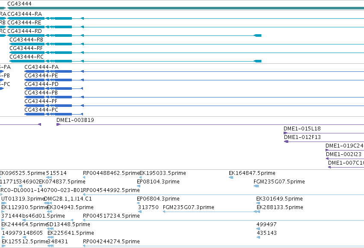Screen dimensions: 364x248
Task: Select protein feature CG43444-PE label
Action: pyautogui.click(x=41, y=76)
